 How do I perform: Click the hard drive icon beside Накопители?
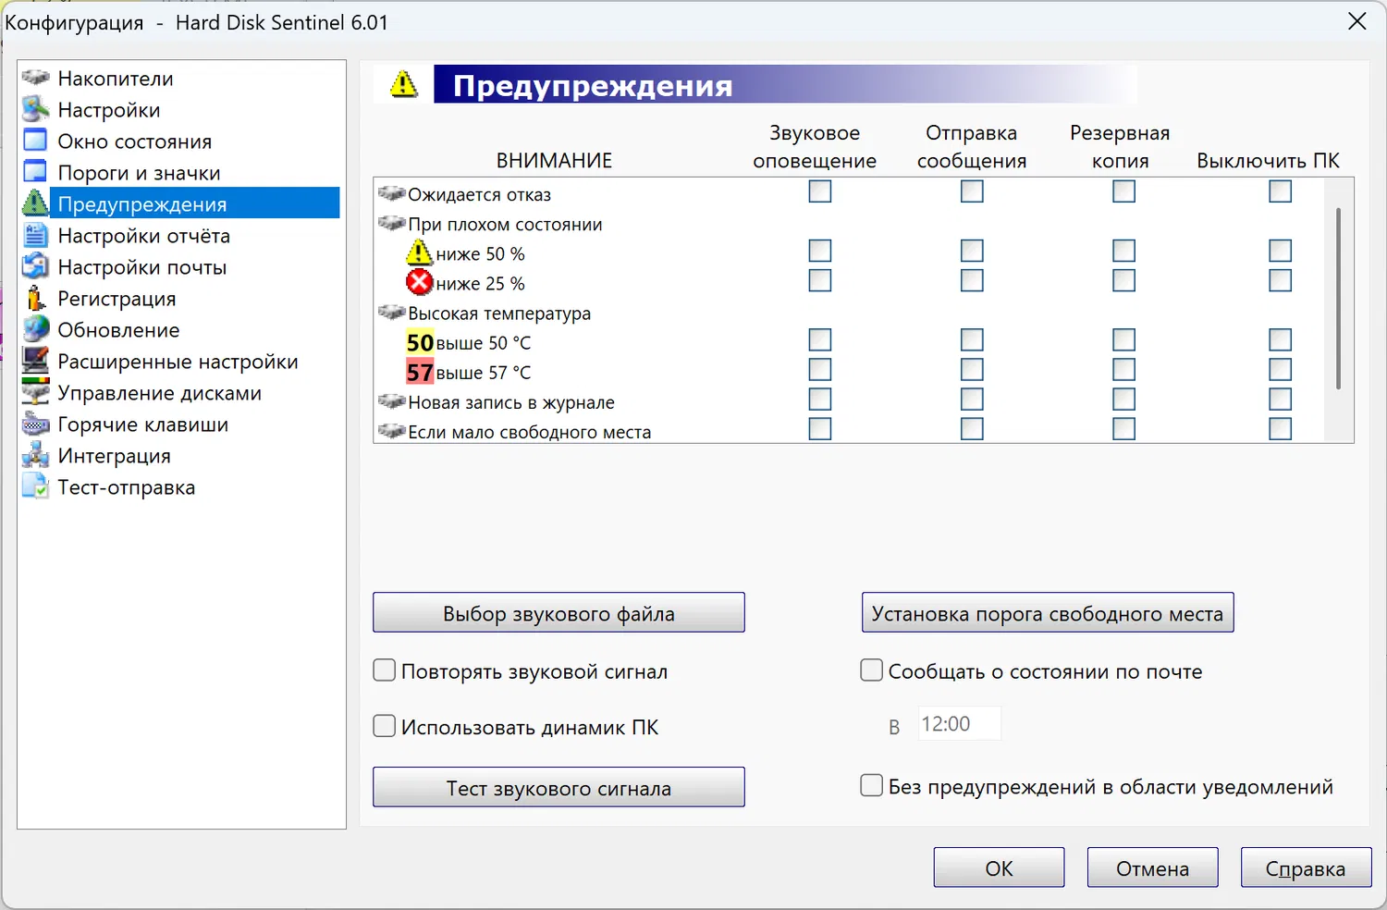[x=35, y=78]
